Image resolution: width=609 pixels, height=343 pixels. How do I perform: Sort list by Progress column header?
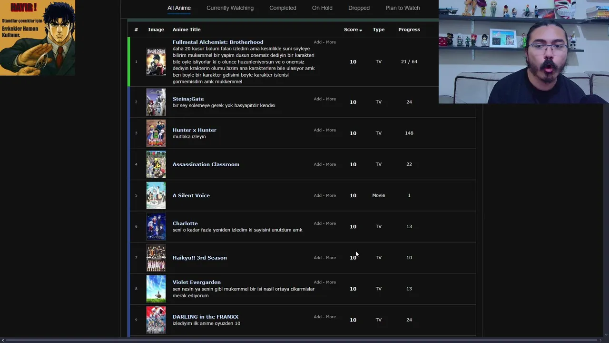pos(409,30)
